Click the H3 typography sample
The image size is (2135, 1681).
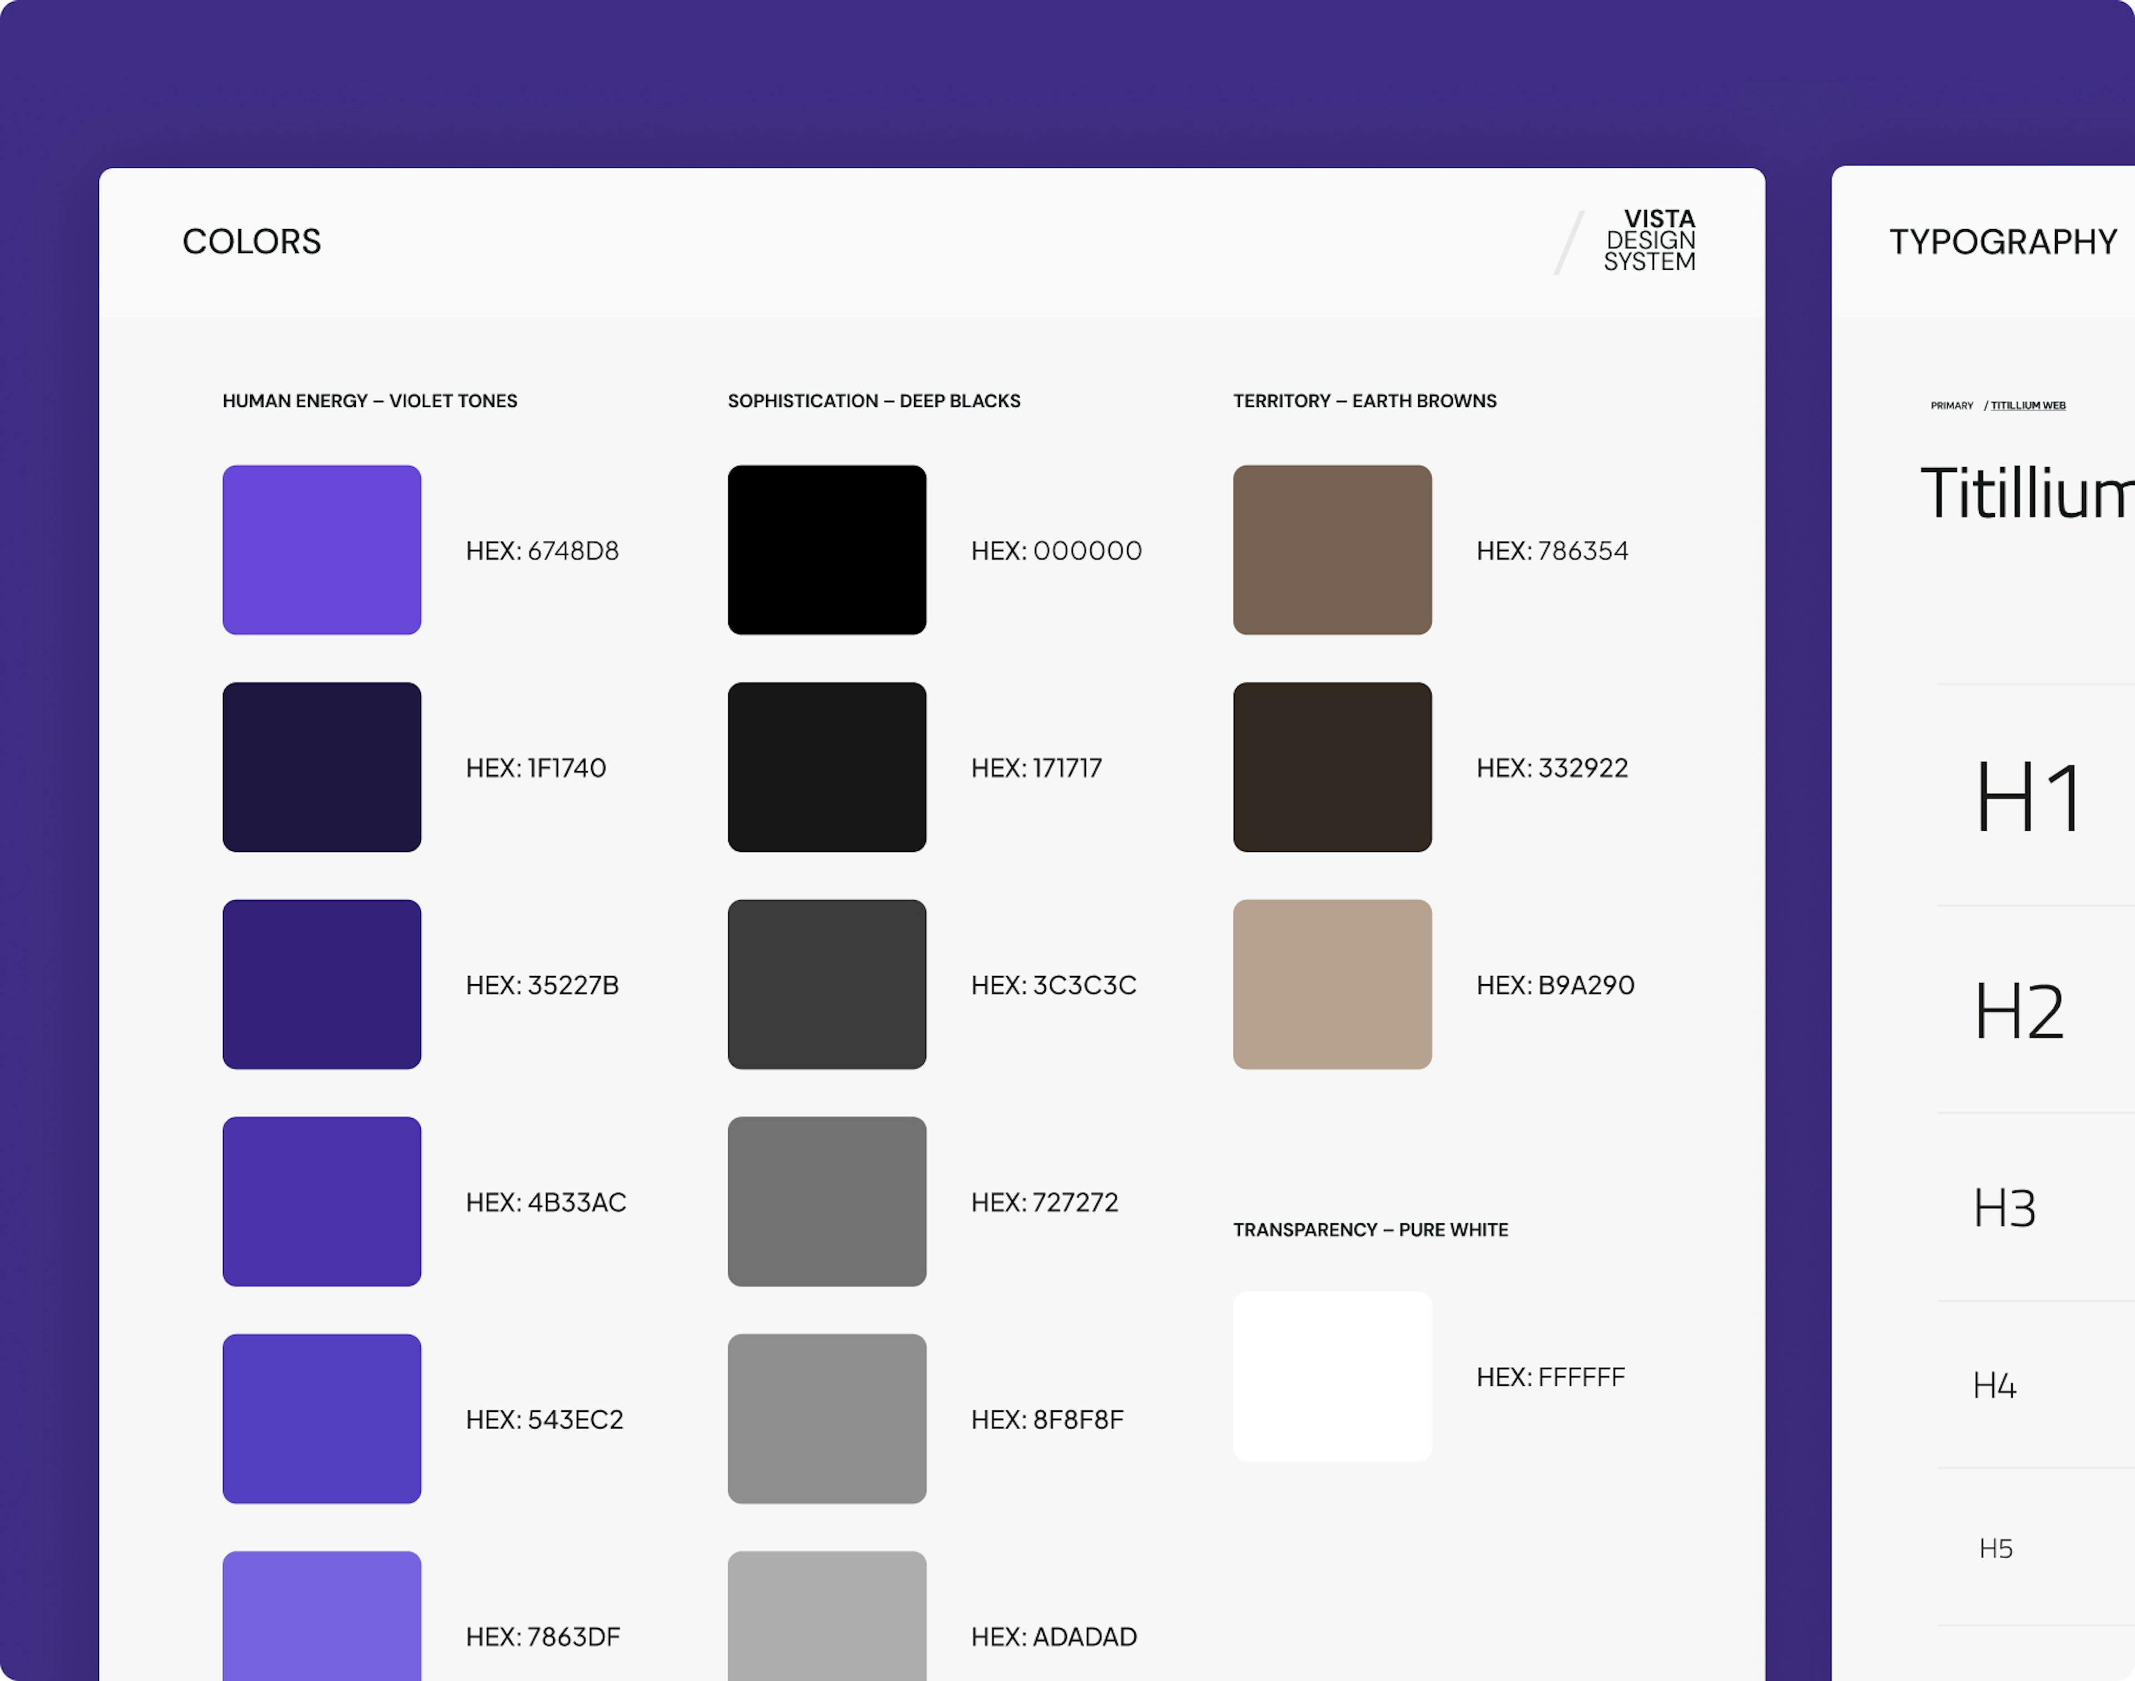click(2004, 1208)
